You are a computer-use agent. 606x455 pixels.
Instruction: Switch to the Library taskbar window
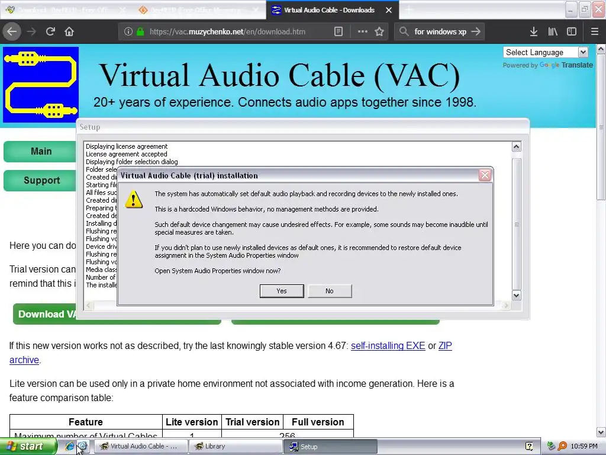click(236, 446)
